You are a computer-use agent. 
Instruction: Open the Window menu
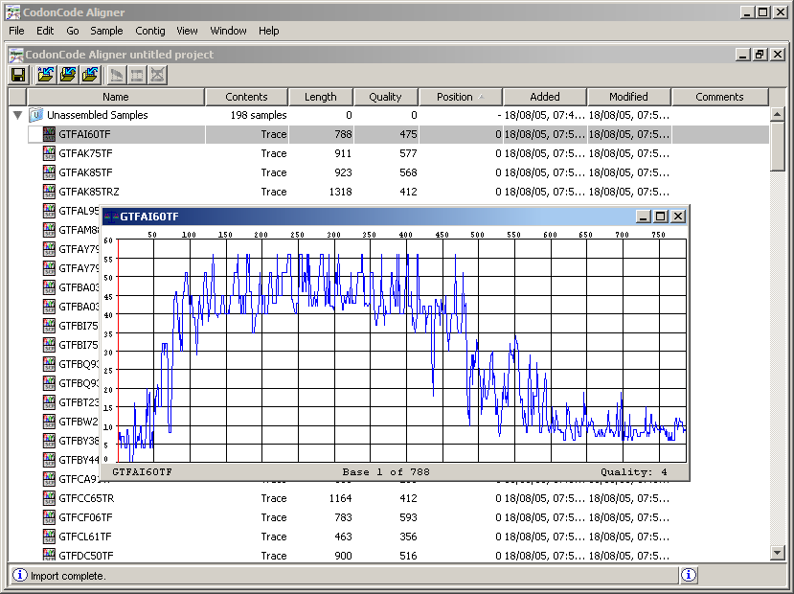[228, 31]
